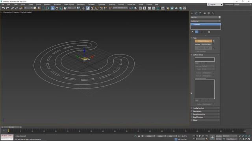Toggle Spinner Snap
Image resolution: width=252 pixels, height=141 pixels.
[105, 8]
